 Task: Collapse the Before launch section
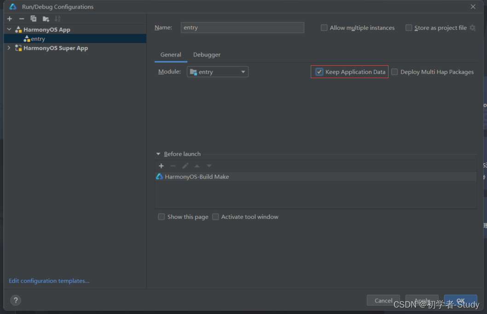[x=158, y=154]
